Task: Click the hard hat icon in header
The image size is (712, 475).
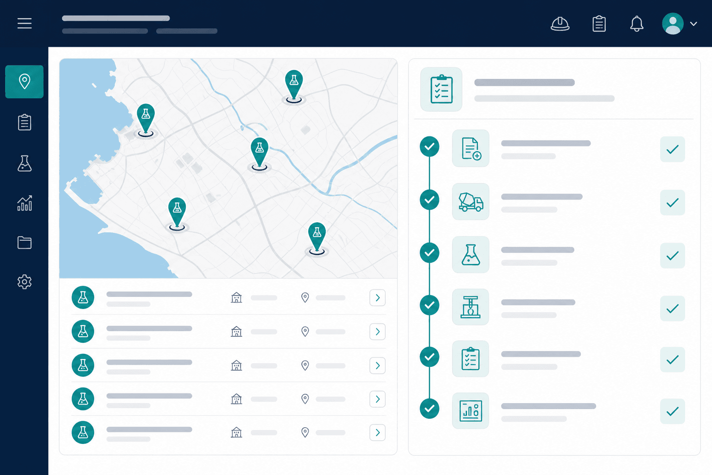Action: tap(560, 24)
